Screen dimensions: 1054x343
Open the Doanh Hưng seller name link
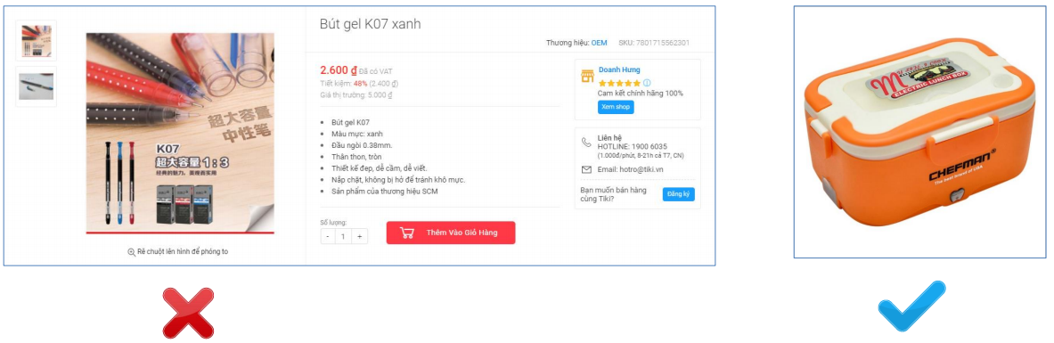click(x=619, y=70)
